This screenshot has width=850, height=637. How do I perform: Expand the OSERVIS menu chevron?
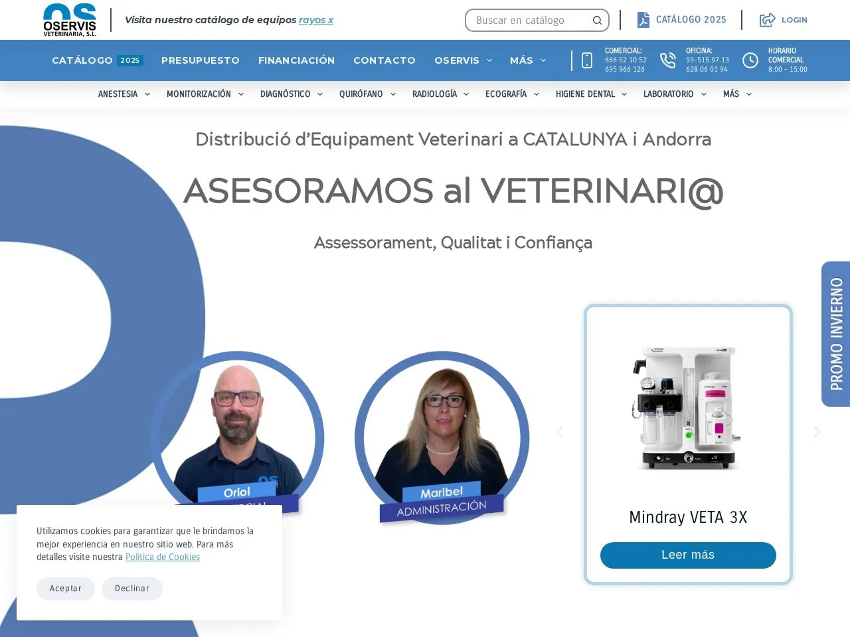pyautogui.click(x=489, y=60)
